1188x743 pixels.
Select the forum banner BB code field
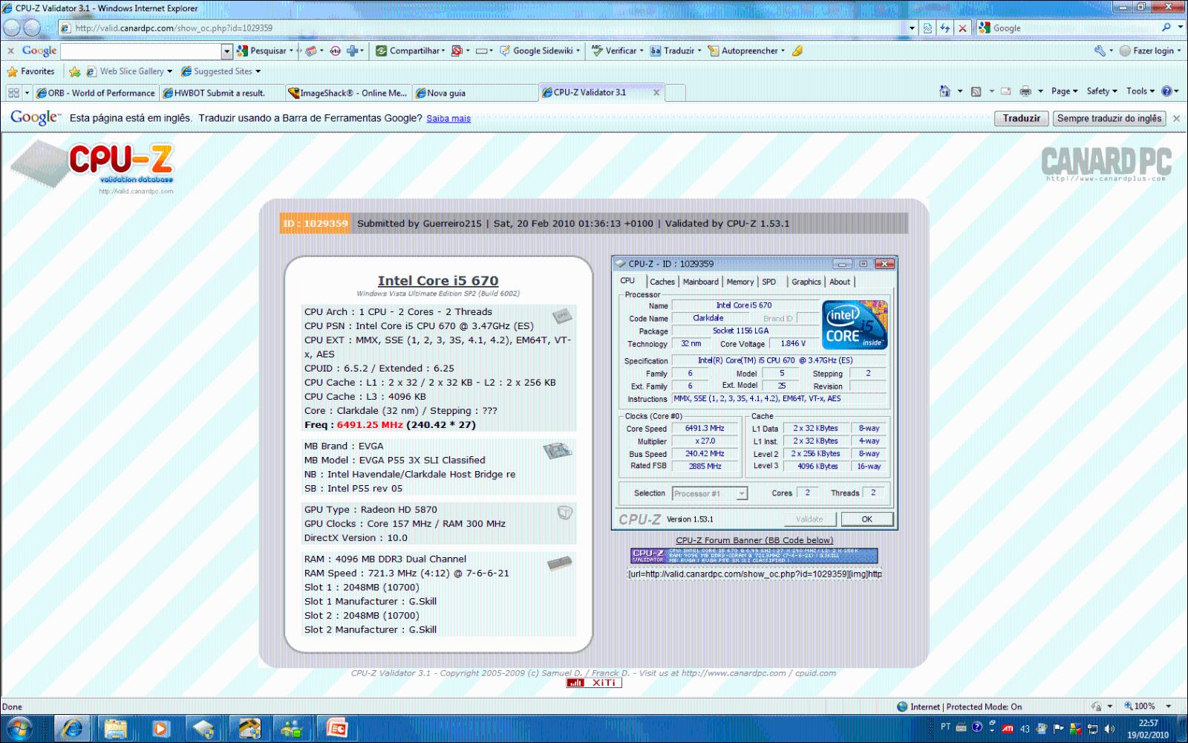(754, 574)
